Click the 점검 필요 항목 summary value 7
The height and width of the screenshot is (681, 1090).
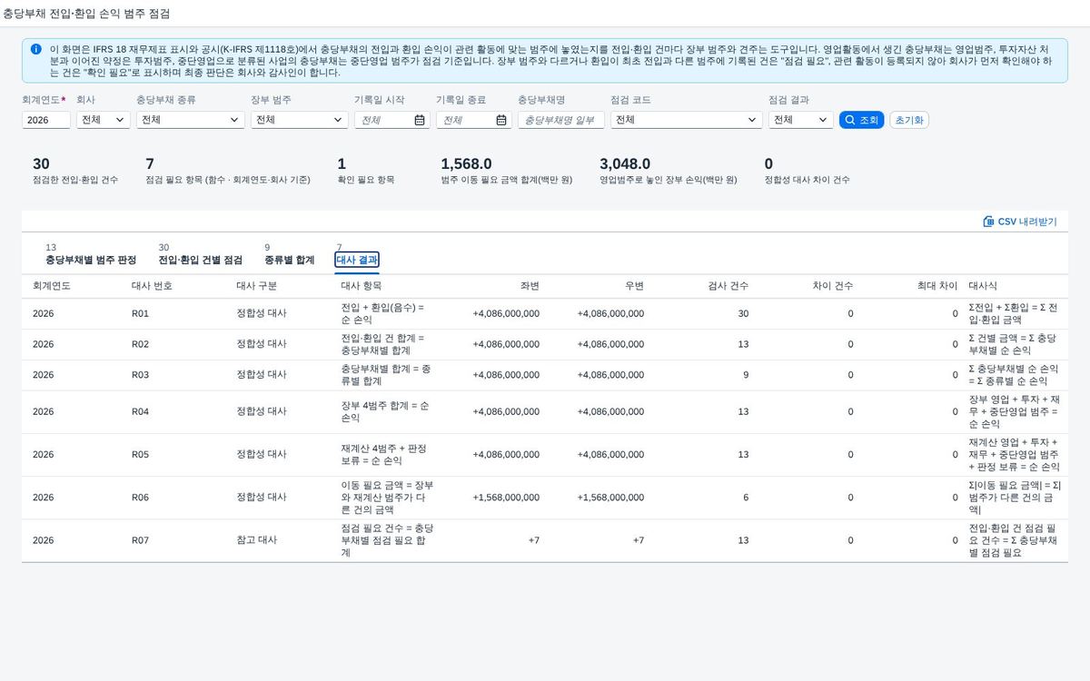[150, 164]
